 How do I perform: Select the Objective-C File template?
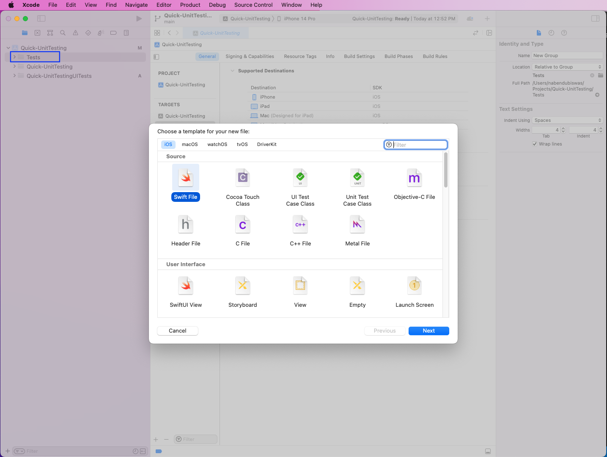(415, 184)
